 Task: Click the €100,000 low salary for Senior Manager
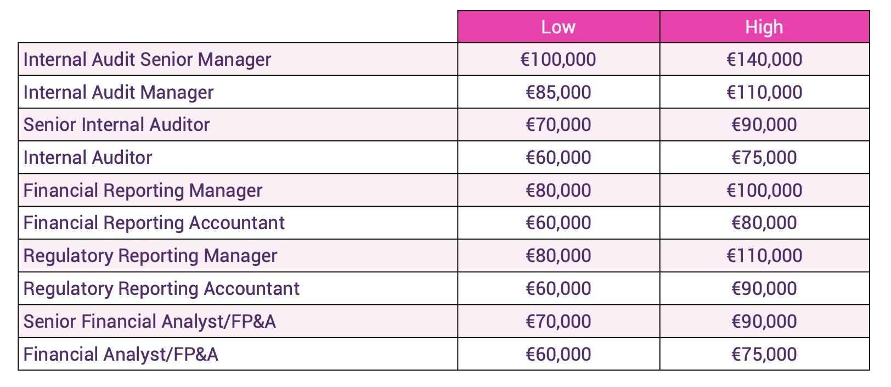(558, 59)
